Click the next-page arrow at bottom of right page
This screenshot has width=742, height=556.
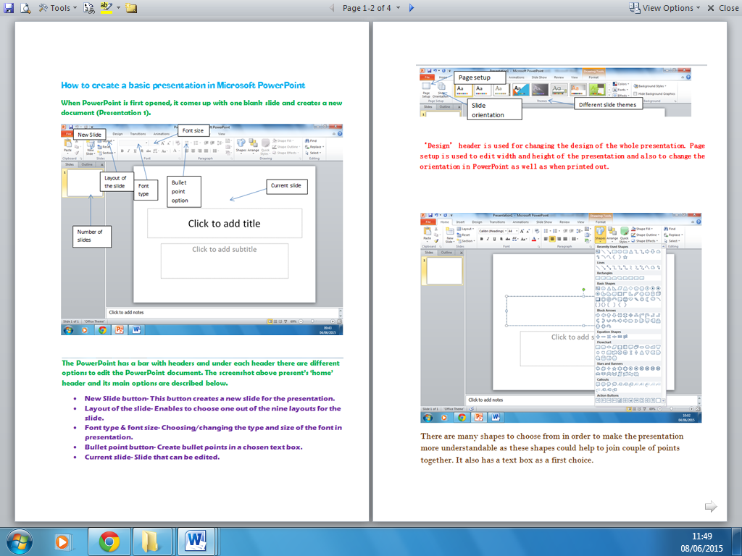click(711, 506)
